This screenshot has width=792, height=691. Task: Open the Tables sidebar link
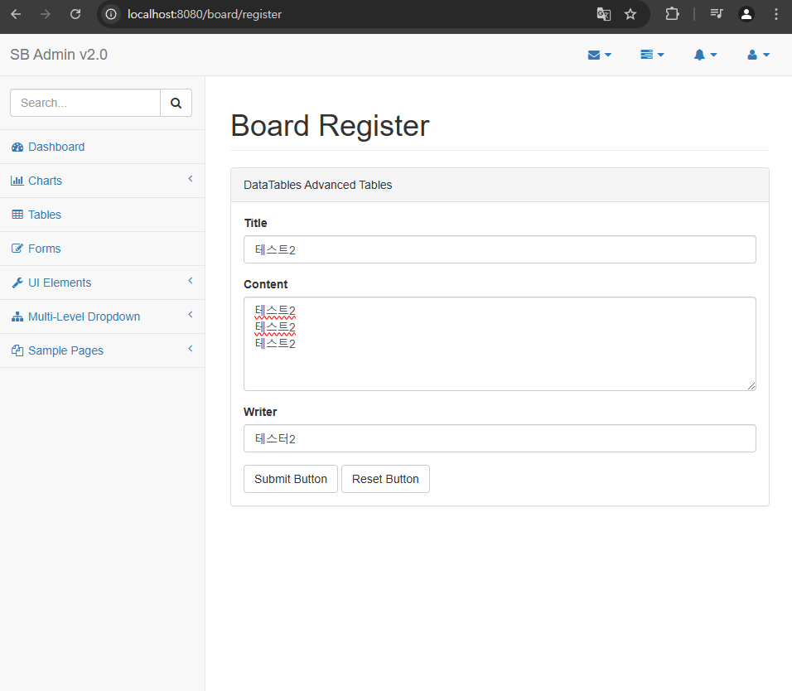tap(103, 215)
